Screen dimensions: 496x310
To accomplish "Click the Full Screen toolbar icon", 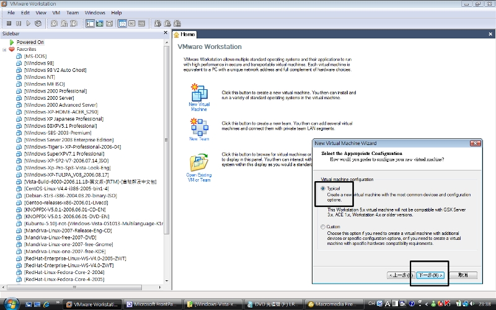I will coord(110,24).
